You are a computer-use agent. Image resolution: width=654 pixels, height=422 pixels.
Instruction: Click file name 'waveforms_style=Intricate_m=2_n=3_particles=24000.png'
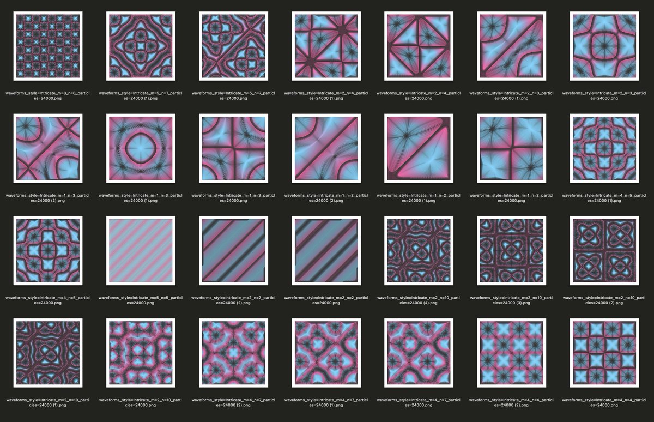coord(604,96)
